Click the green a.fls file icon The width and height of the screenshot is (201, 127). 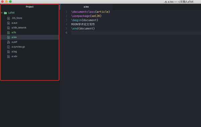click(9, 33)
